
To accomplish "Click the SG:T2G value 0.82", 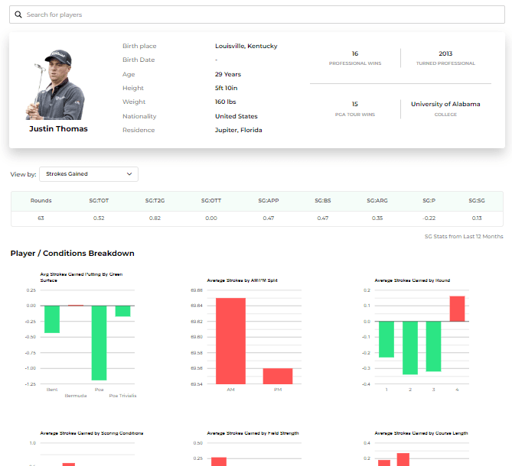I will pos(155,218).
